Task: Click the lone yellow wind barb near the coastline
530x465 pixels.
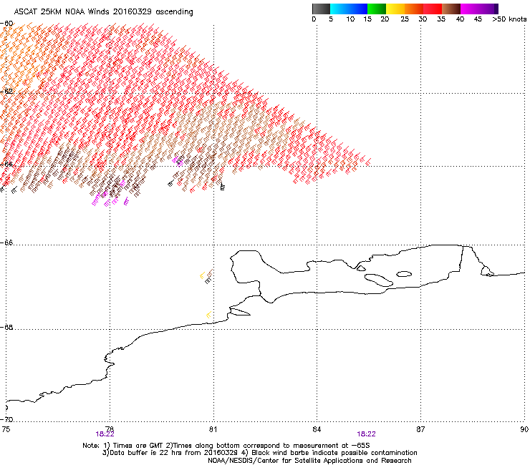Action: 209,315
